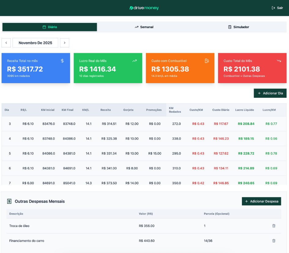
Task: Click the fuel pump icon on Combustível card
Action: coord(207,61)
